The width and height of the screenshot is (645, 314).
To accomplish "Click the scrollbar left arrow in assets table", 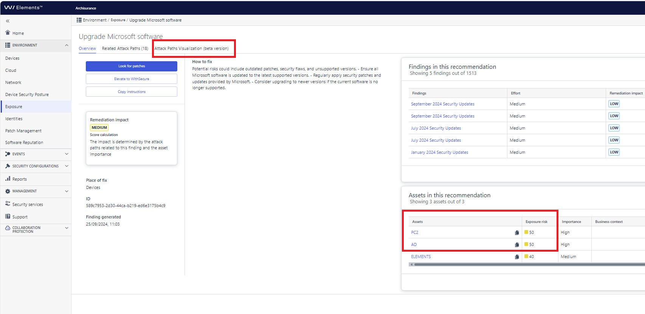I will (x=411, y=265).
